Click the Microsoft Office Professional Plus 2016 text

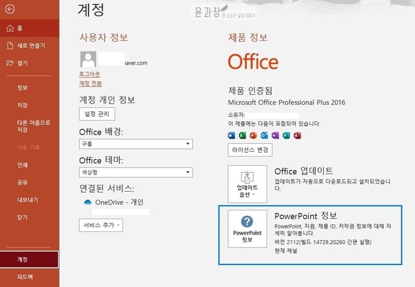click(287, 103)
